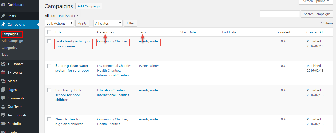Click the Our Team person icon
The width and height of the screenshot is (336, 133).
(3, 107)
